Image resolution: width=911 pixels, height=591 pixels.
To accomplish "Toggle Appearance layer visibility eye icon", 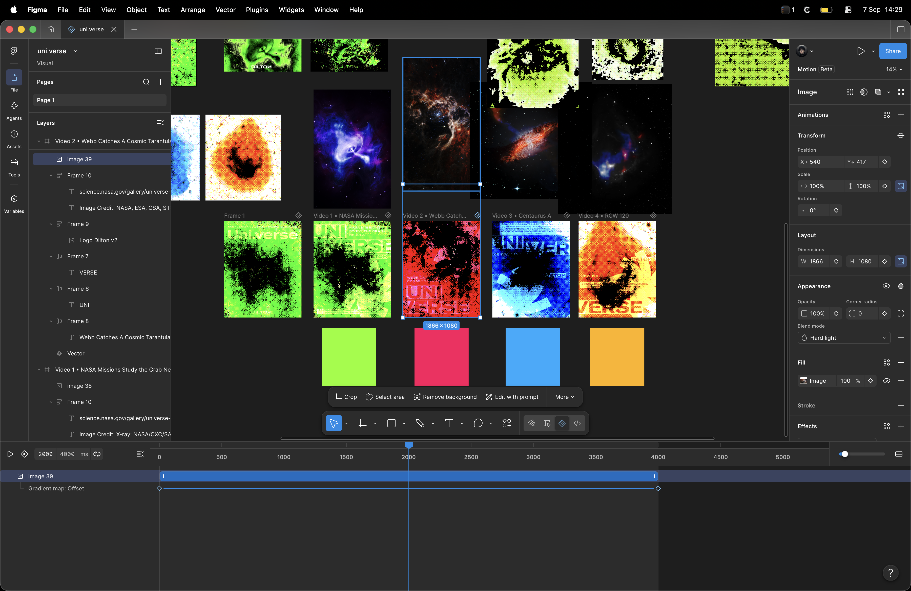I will tap(886, 286).
